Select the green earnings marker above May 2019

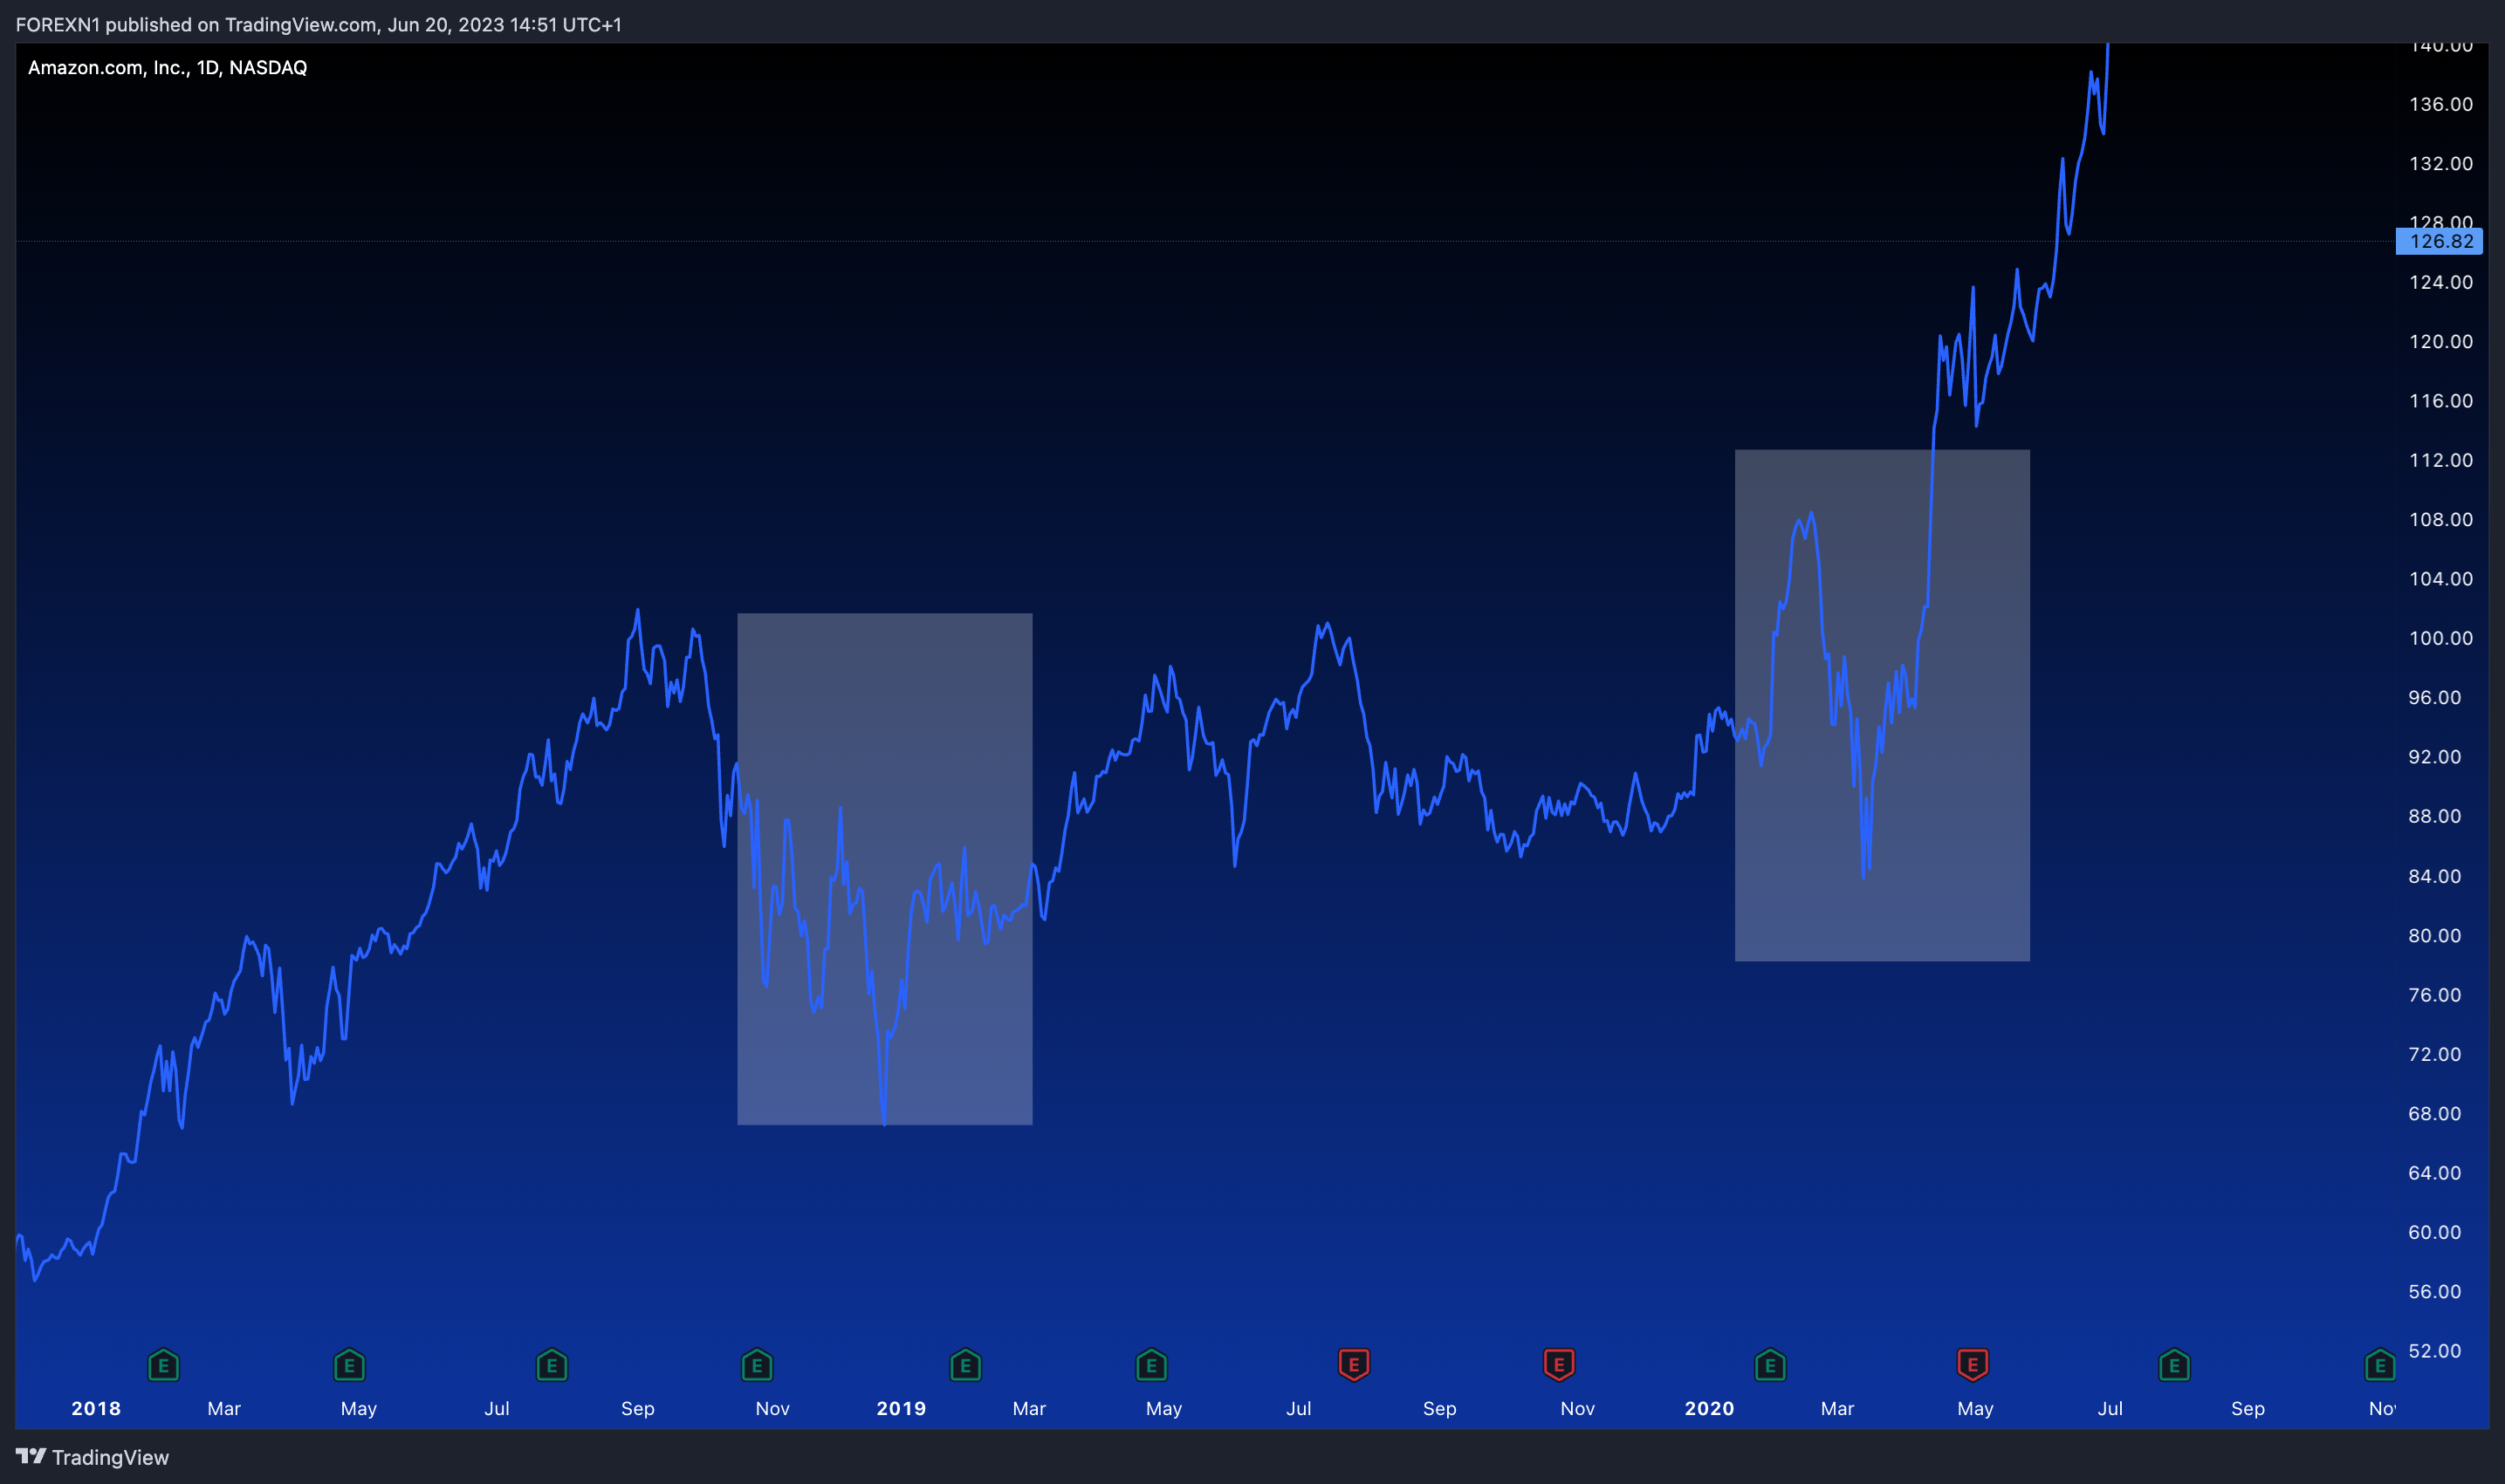click(x=1151, y=1365)
